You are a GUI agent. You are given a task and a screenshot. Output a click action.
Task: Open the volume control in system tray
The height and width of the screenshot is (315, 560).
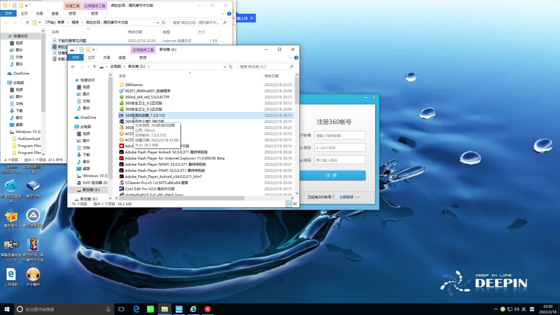click(x=517, y=309)
